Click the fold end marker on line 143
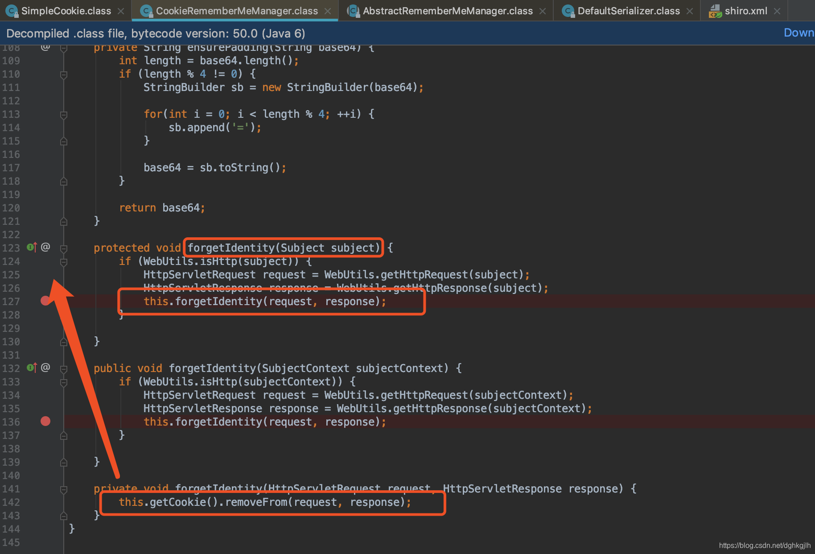The image size is (815, 554). coord(64,516)
